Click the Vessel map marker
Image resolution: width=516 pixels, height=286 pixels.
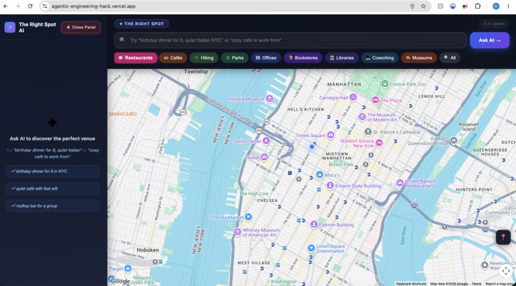pyautogui.click(x=264, y=157)
